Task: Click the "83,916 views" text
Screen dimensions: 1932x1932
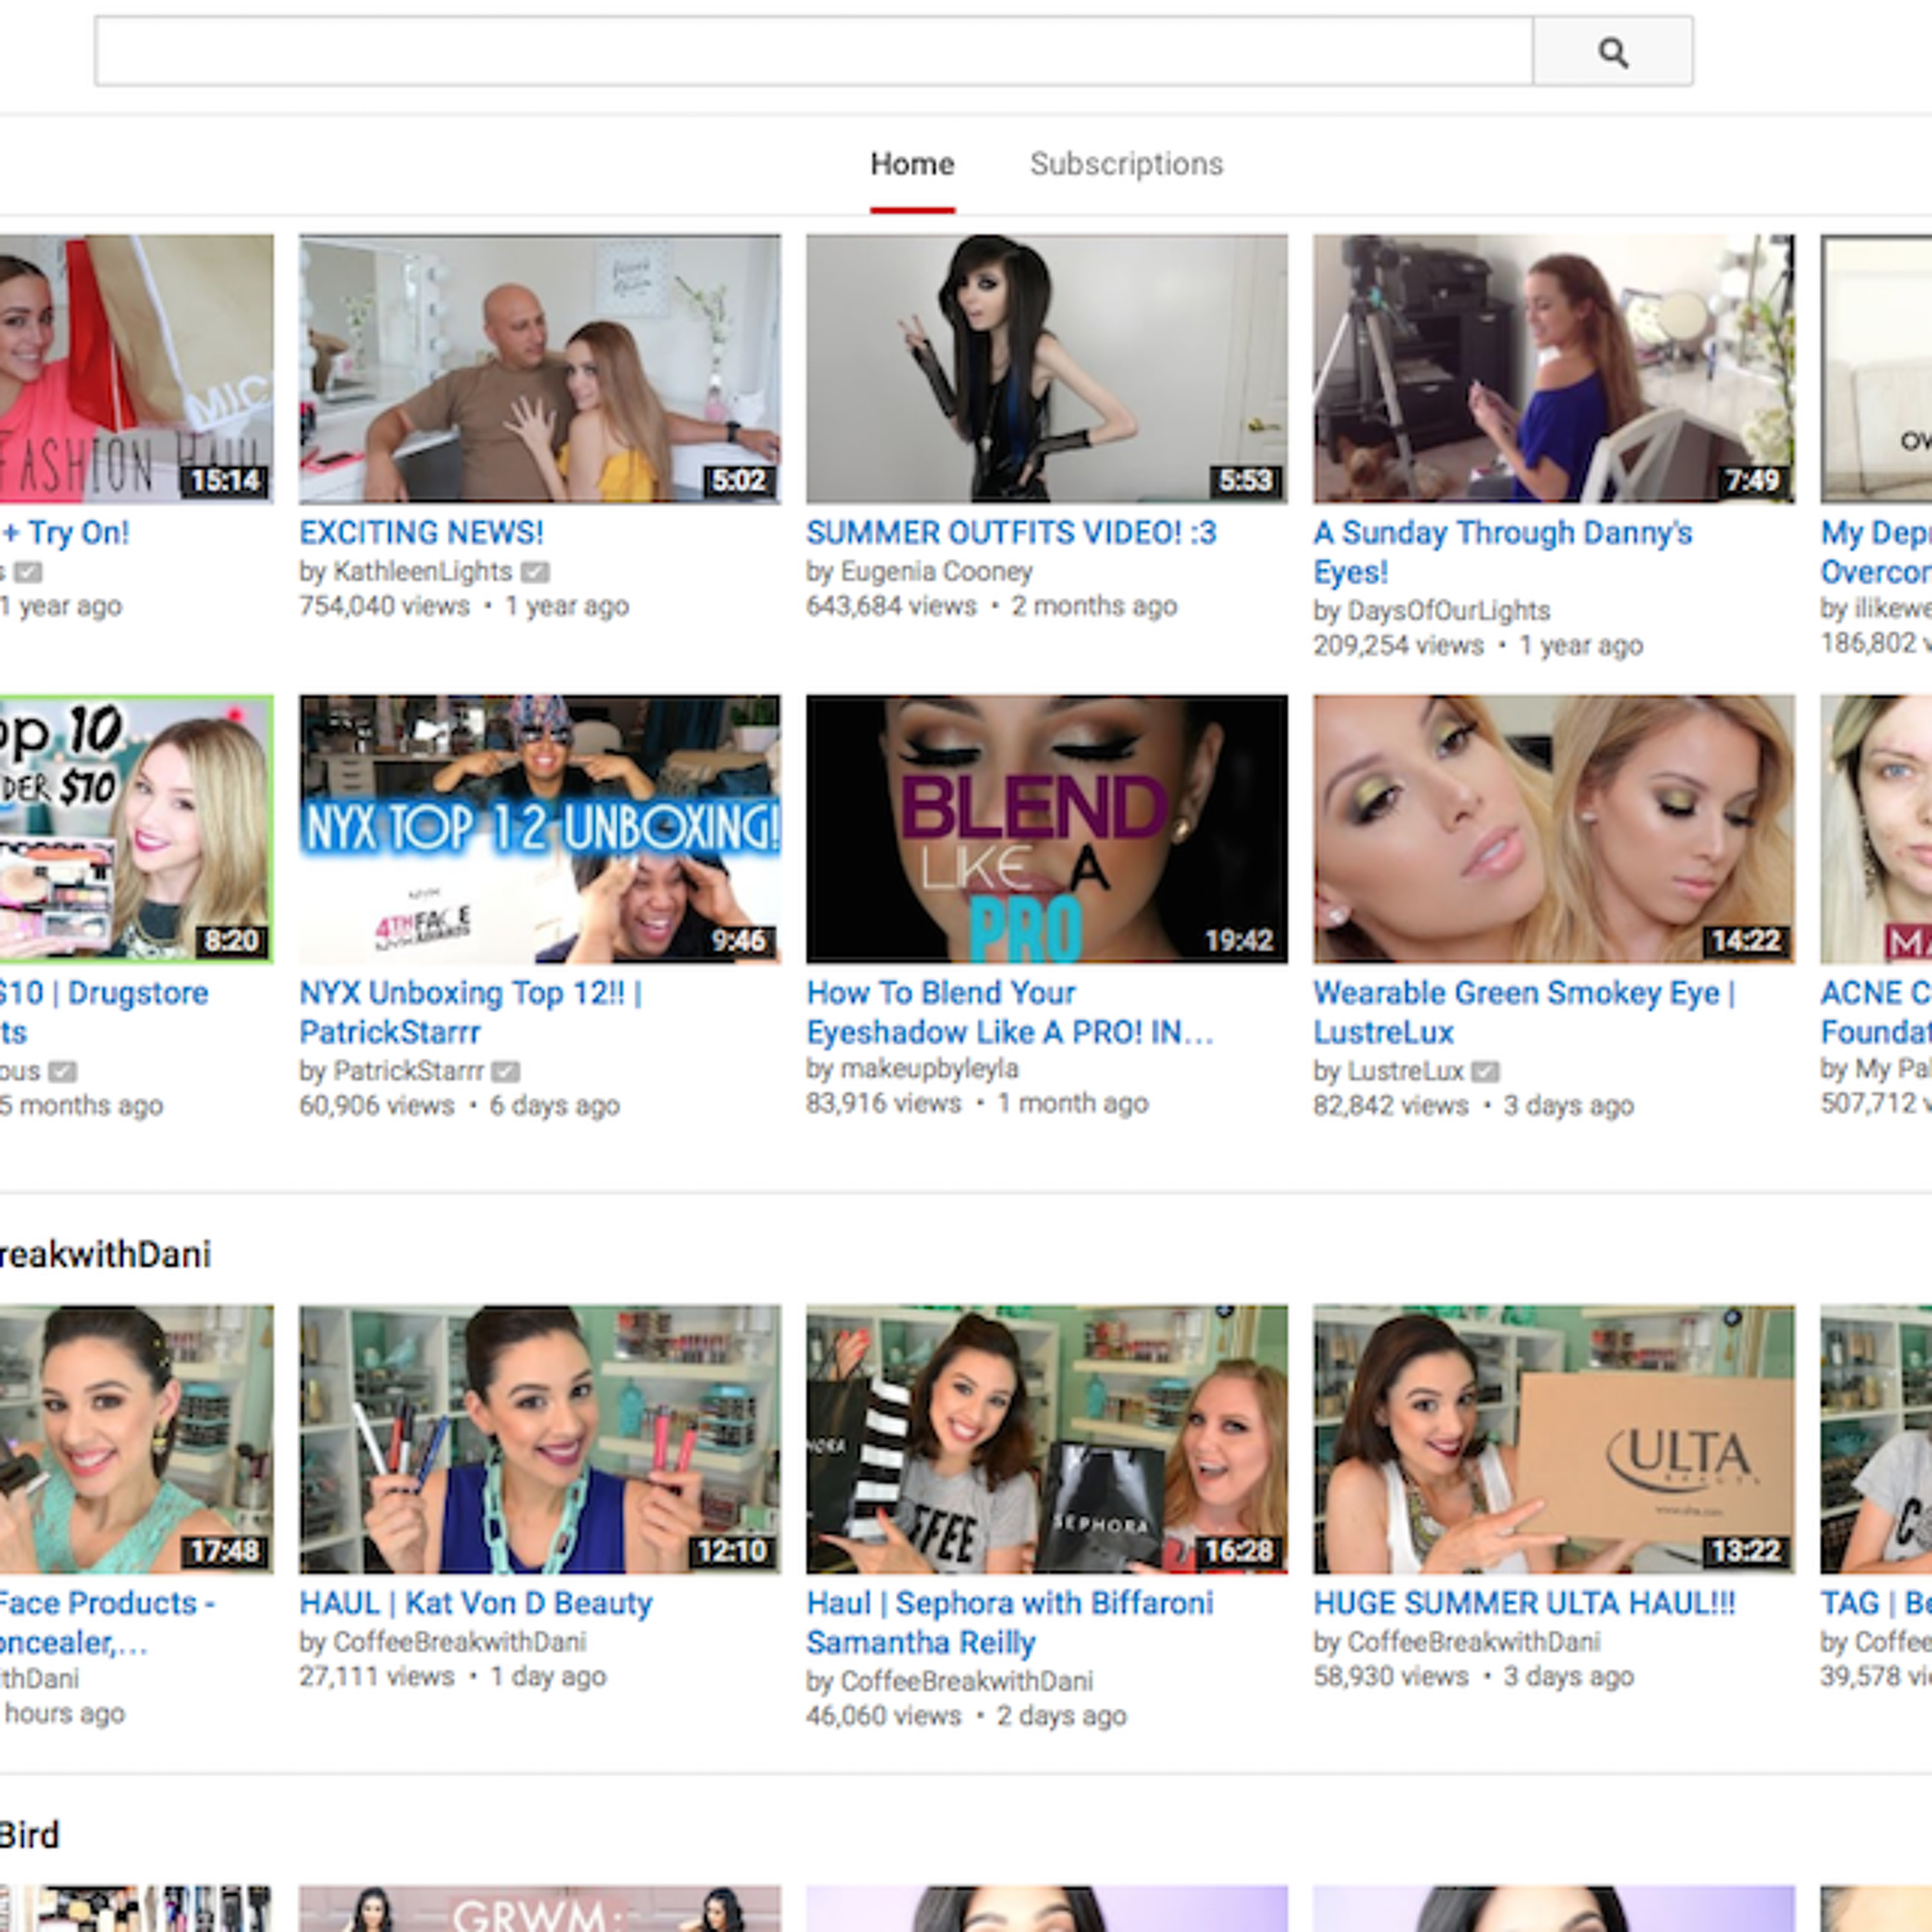Action: [883, 1103]
